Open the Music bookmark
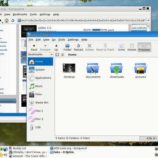Screen dimensions: 158x158 click(x=40, y=86)
